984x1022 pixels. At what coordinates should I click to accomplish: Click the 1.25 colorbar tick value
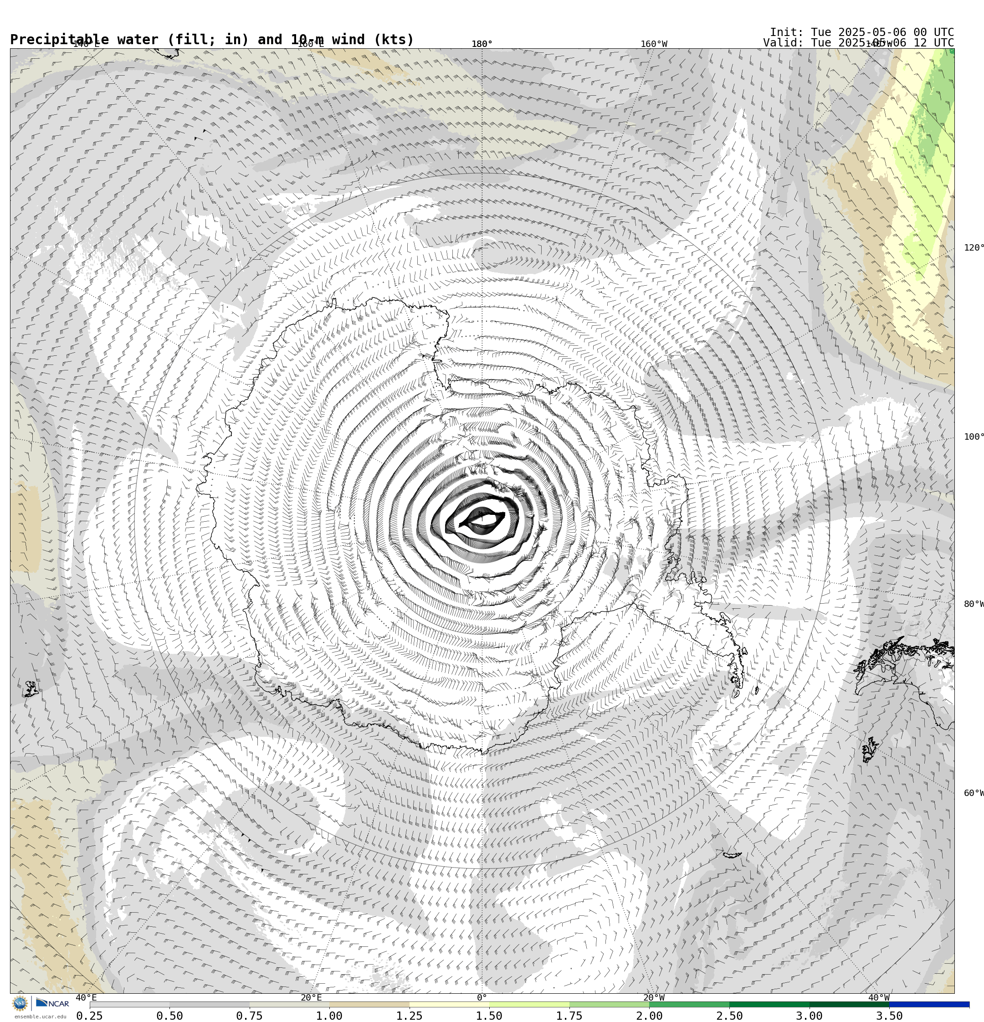point(410,1016)
